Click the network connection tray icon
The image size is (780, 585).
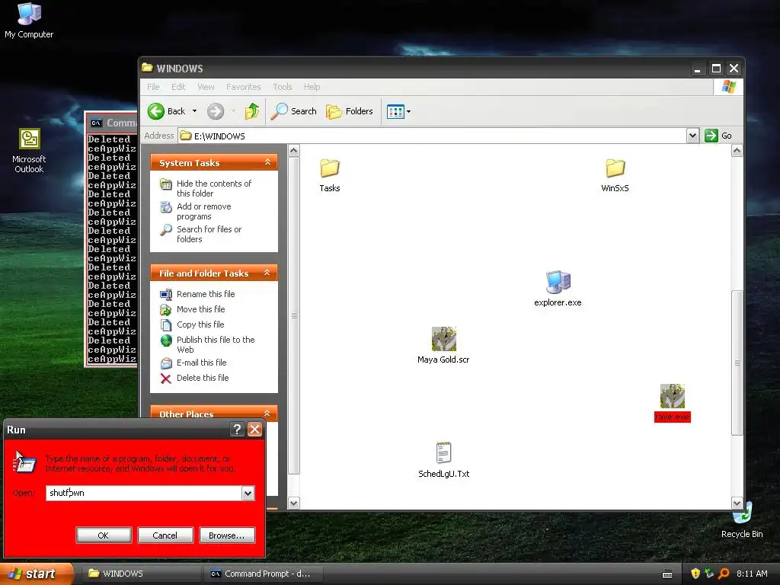tap(709, 574)
